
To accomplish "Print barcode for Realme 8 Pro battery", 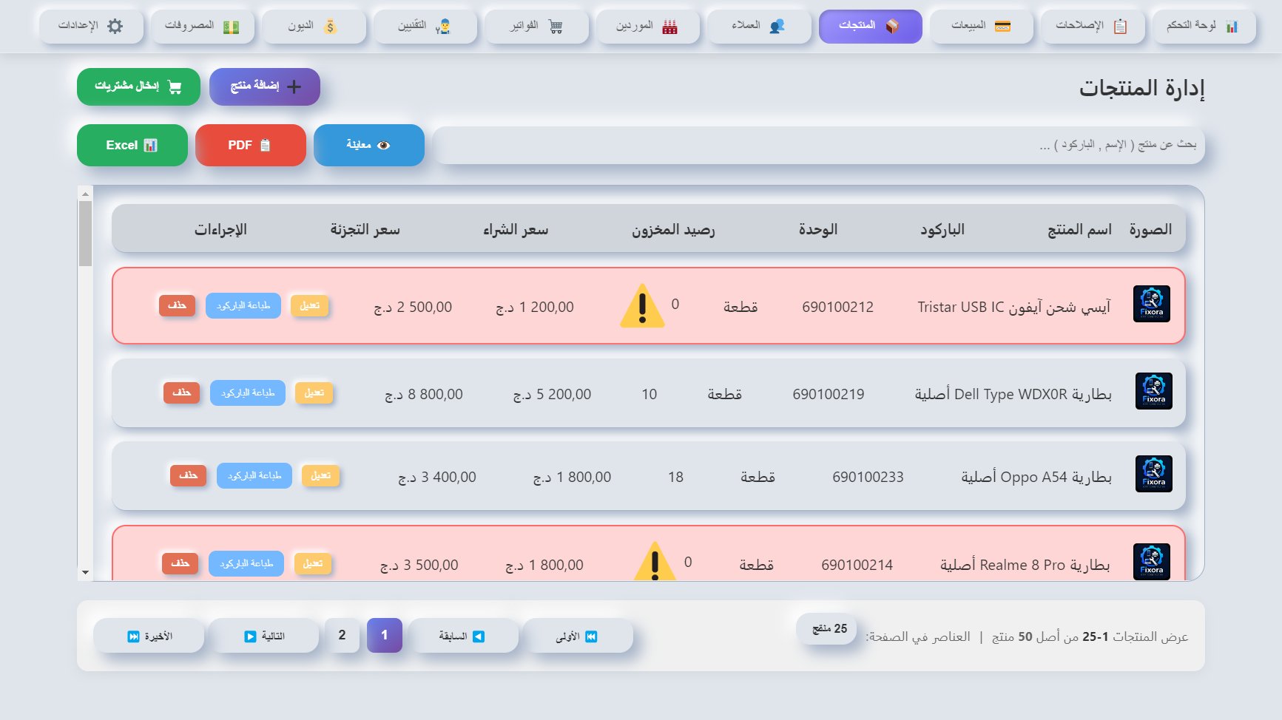I will 246,563.
